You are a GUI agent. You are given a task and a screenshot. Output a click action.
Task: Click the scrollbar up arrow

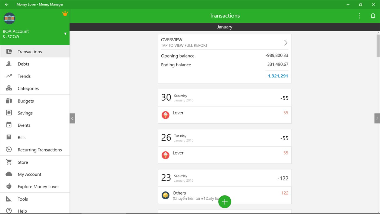tap(378, 33)
